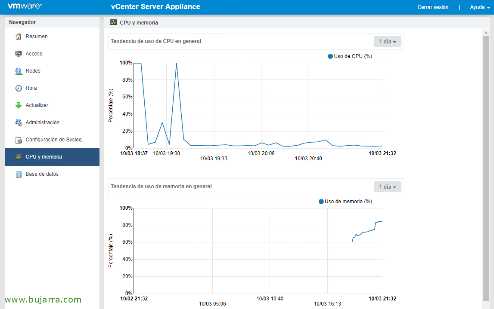Click the Navegador panel heading
The height and width of the screenshot is (309, 494).
click(22, 22)
